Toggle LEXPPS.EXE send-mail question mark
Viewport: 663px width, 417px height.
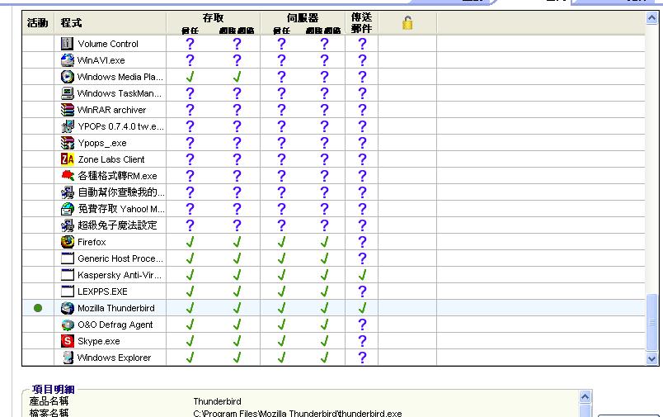(x=362, y=291)
